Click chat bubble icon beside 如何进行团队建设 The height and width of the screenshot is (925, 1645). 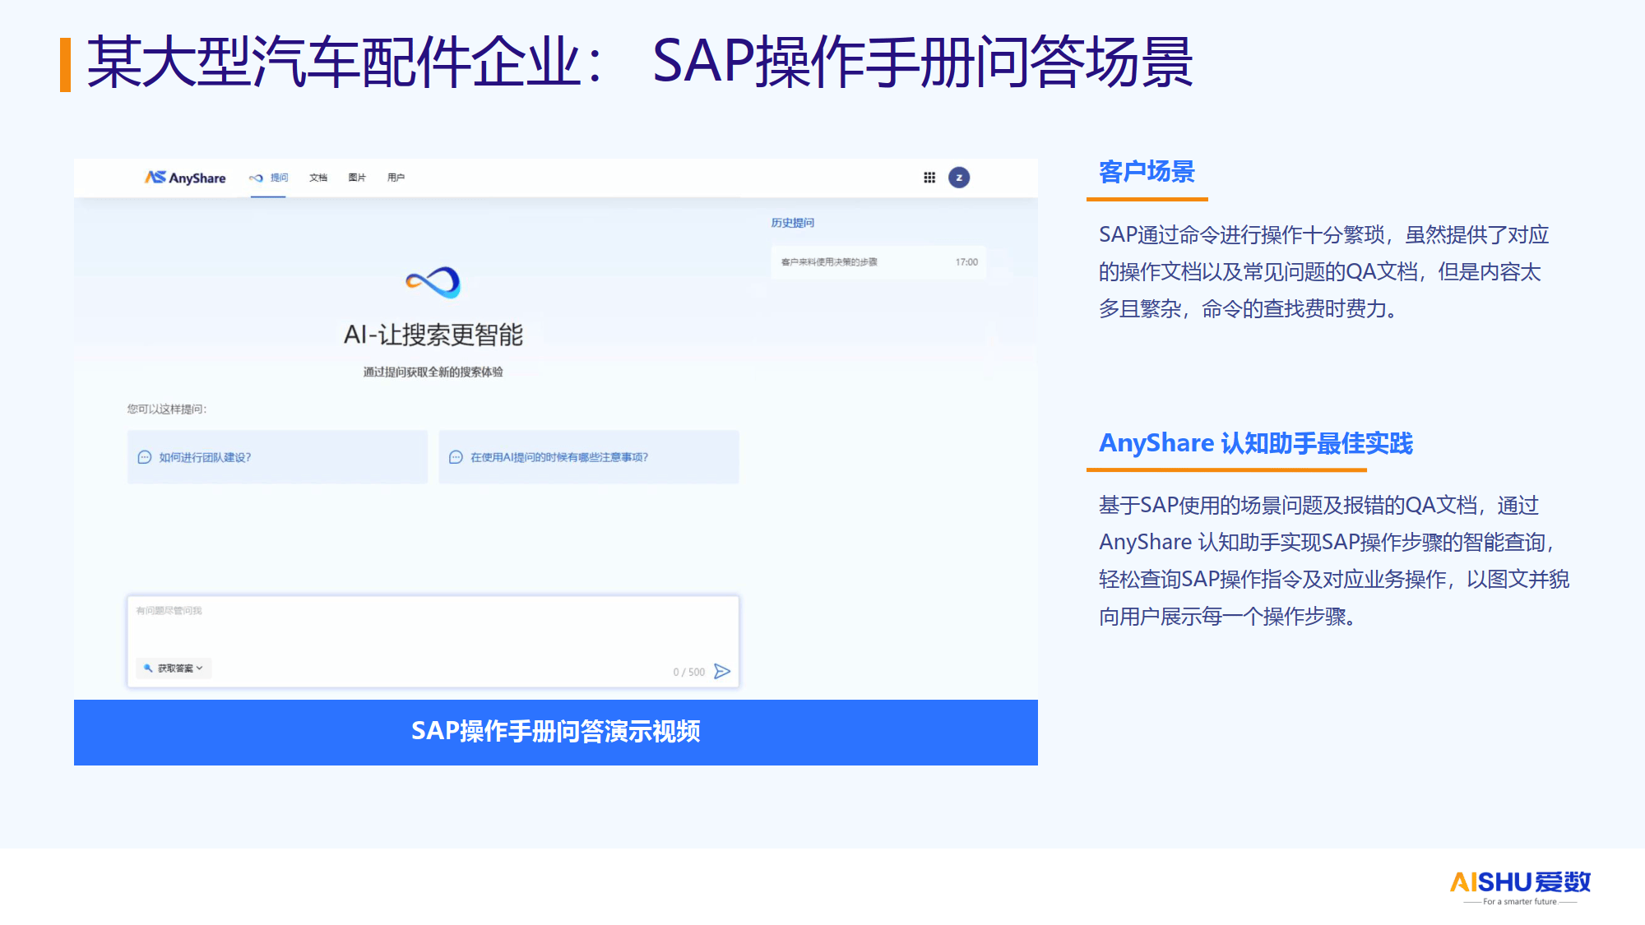point(145,457)
